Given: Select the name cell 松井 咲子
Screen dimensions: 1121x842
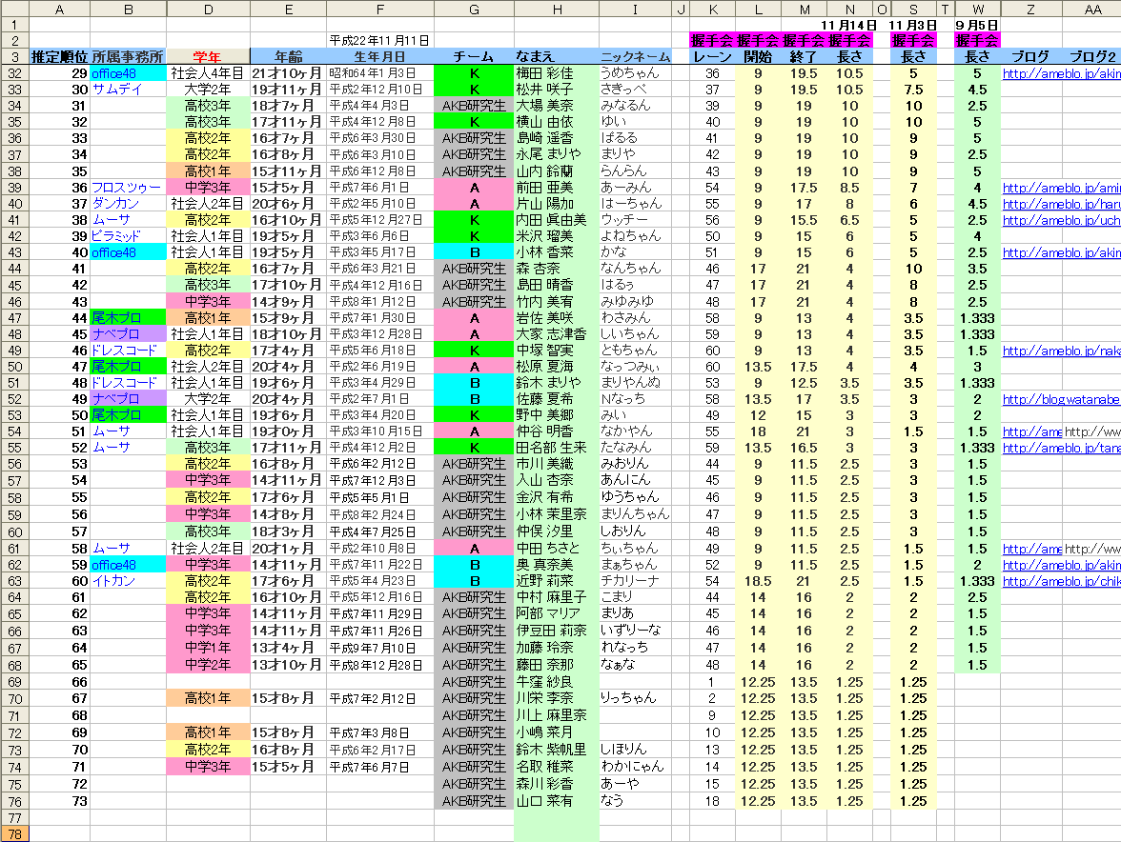Looking at the screenshot, I should point(557,90).
